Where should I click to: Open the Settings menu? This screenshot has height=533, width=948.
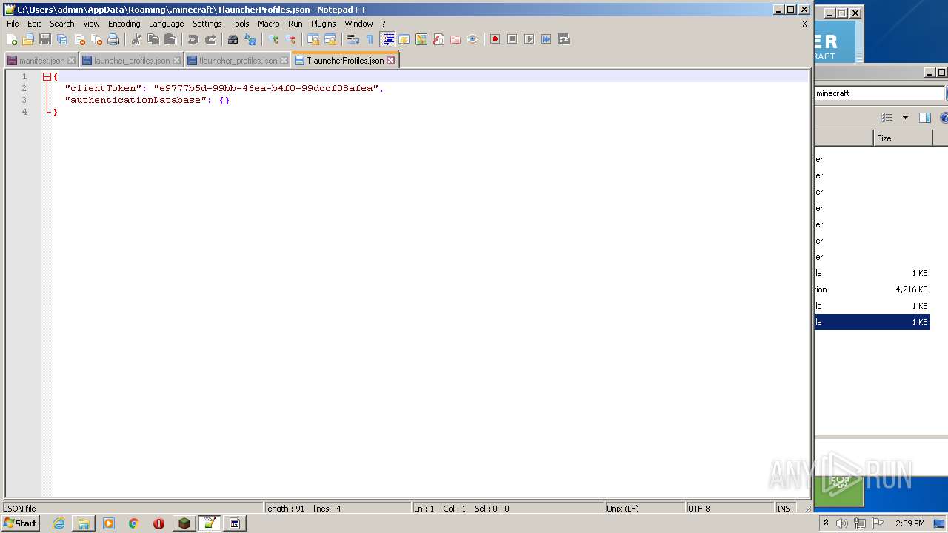coord(207,24)
